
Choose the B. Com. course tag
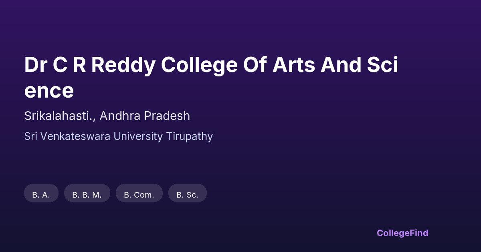tap(139, 194)
